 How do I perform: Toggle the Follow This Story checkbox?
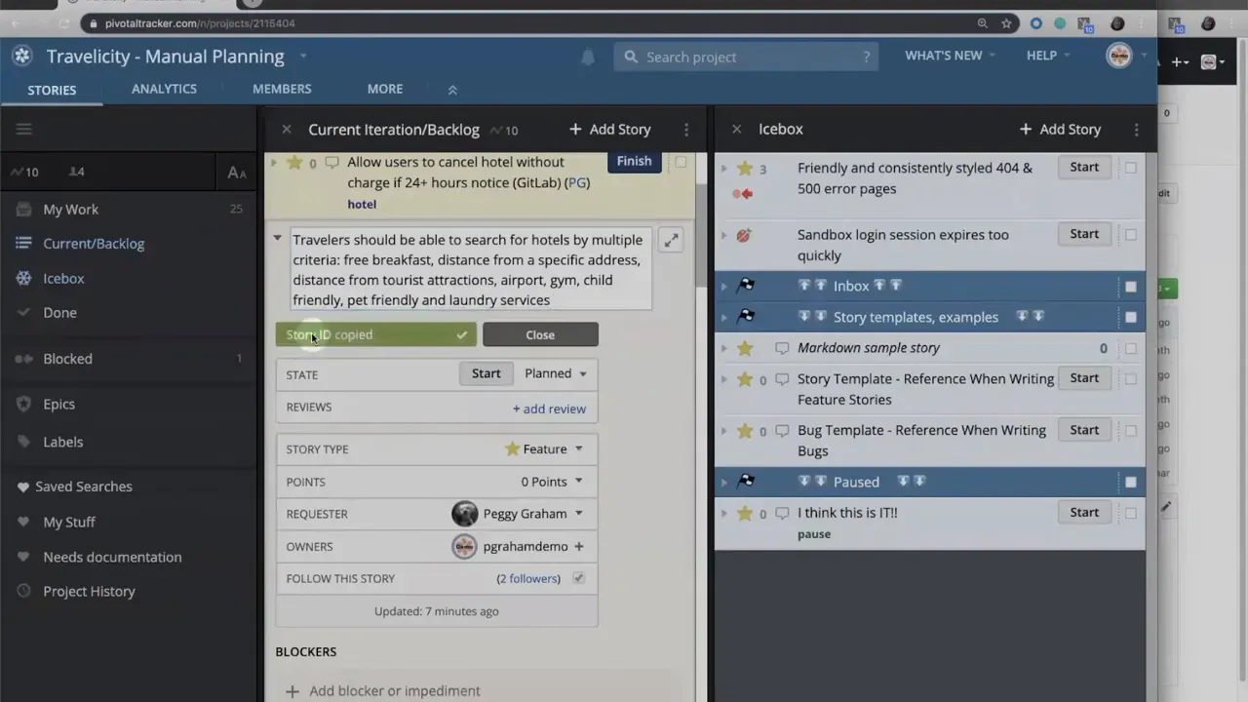coord(578,578)
